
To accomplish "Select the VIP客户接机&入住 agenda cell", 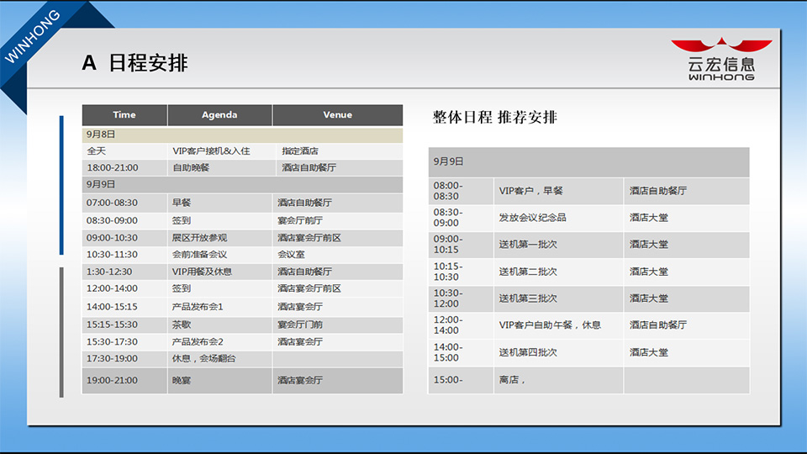I will click(211, 151).
